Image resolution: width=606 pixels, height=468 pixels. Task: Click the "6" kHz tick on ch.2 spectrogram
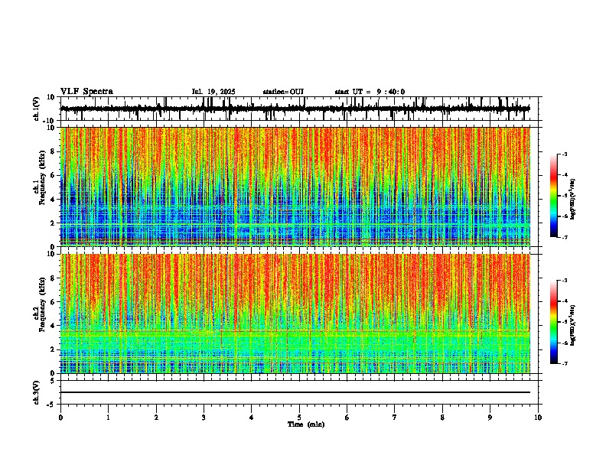(x=53, y=302)
